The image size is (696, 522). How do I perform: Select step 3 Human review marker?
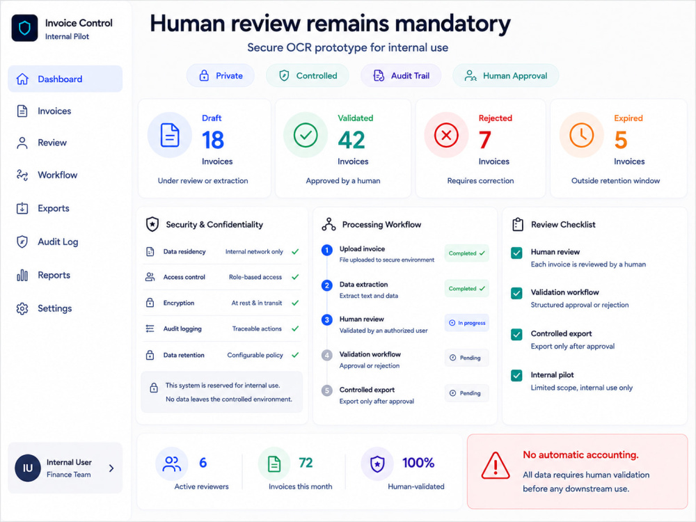tap(327, 320)
